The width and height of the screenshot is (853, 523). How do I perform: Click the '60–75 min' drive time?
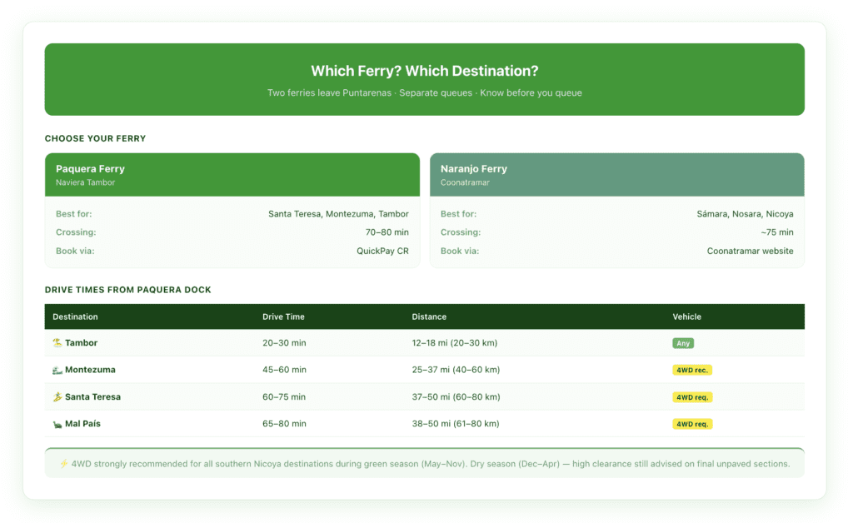(284, 397)
